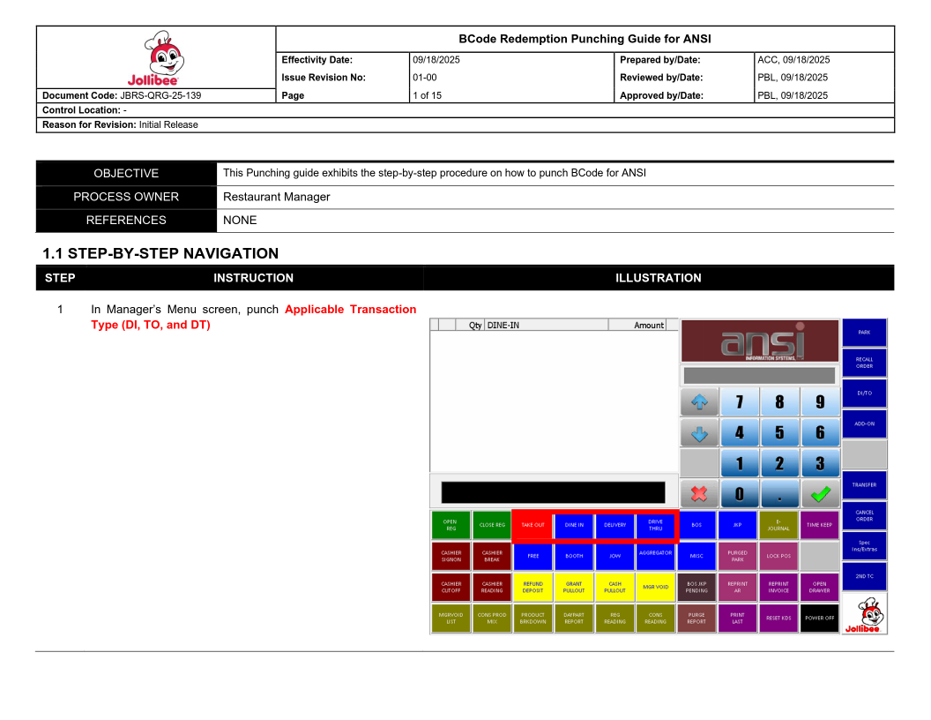Tap keypad number 7

click(x=739, y=402)
